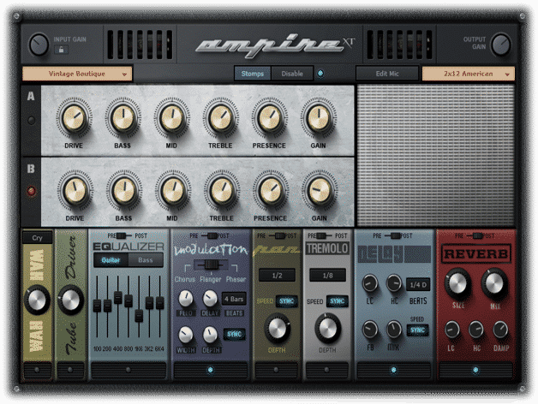This screenshot has width=538, height=404.
Task: Click the Modulation Delay knob
Action: (x=210, y=299)
